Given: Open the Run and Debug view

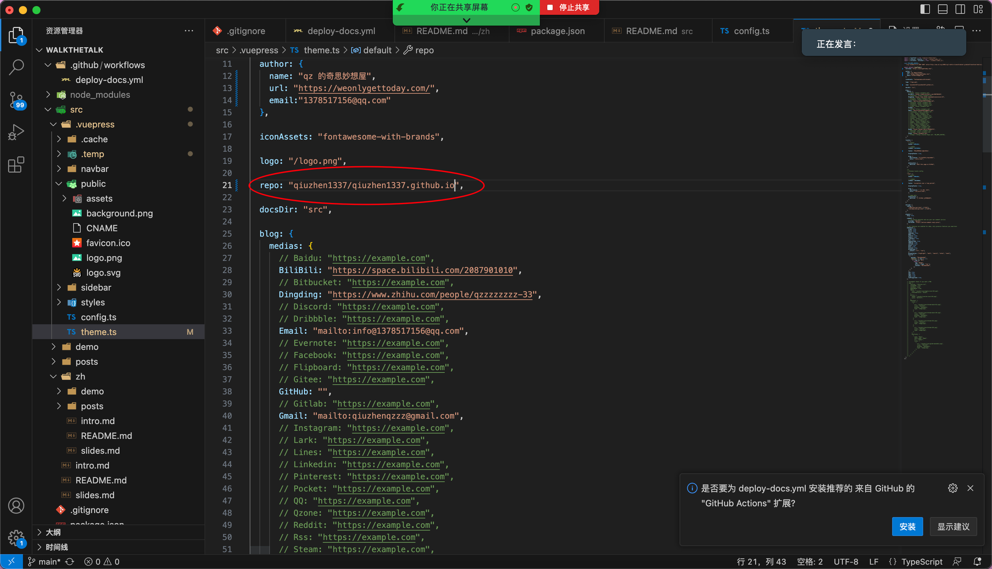Looking at the screenshot, I should pos(16,132).
